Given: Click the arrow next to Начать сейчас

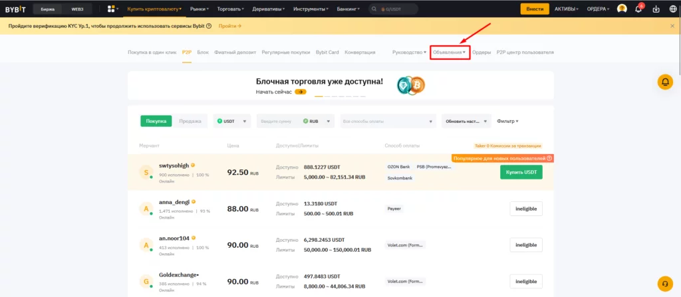Looking at the screenshot, I should click(x=300, y=92).
